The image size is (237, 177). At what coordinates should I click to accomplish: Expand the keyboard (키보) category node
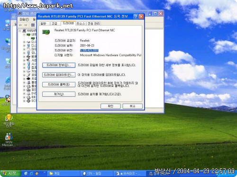pyautogui.click(x=24, y=71)
